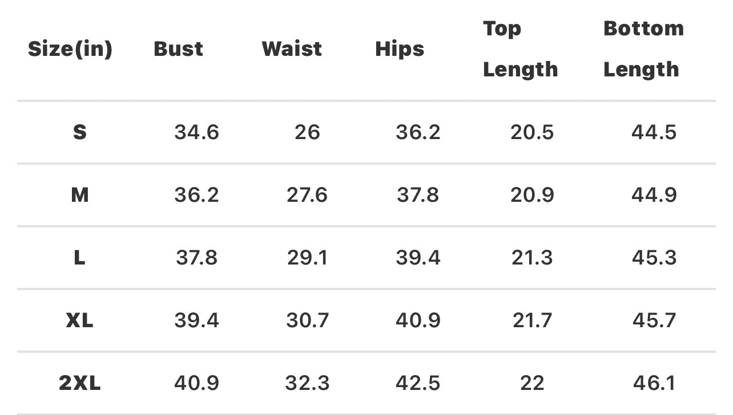Select the Top Length column header
This screenshot has width=733, height=415.
pyautogui.click(x=520, y=49)
